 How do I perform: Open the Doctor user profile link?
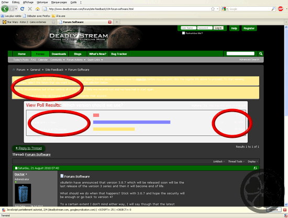tap(19, 174)
